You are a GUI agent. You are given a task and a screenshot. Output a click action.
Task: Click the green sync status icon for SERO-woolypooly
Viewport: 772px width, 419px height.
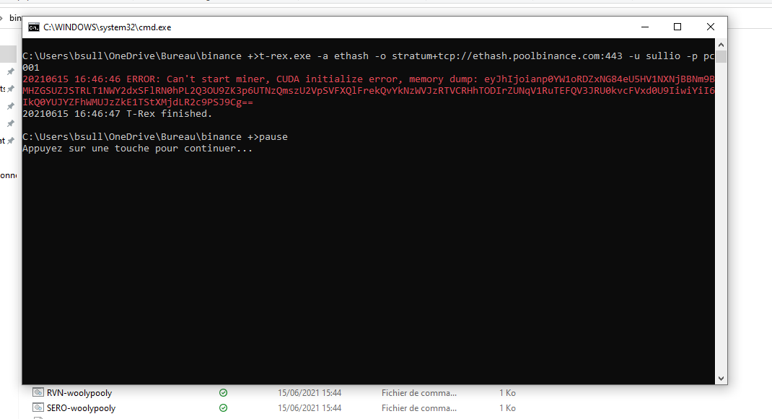[x=223, y=408]
